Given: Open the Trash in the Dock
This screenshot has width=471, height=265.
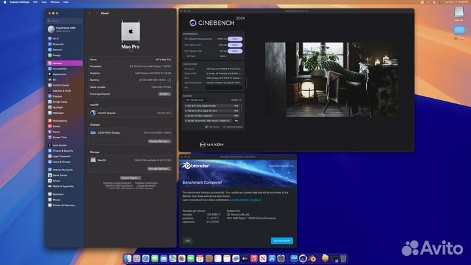Looking at the screenshot, I should pos(343,258).
